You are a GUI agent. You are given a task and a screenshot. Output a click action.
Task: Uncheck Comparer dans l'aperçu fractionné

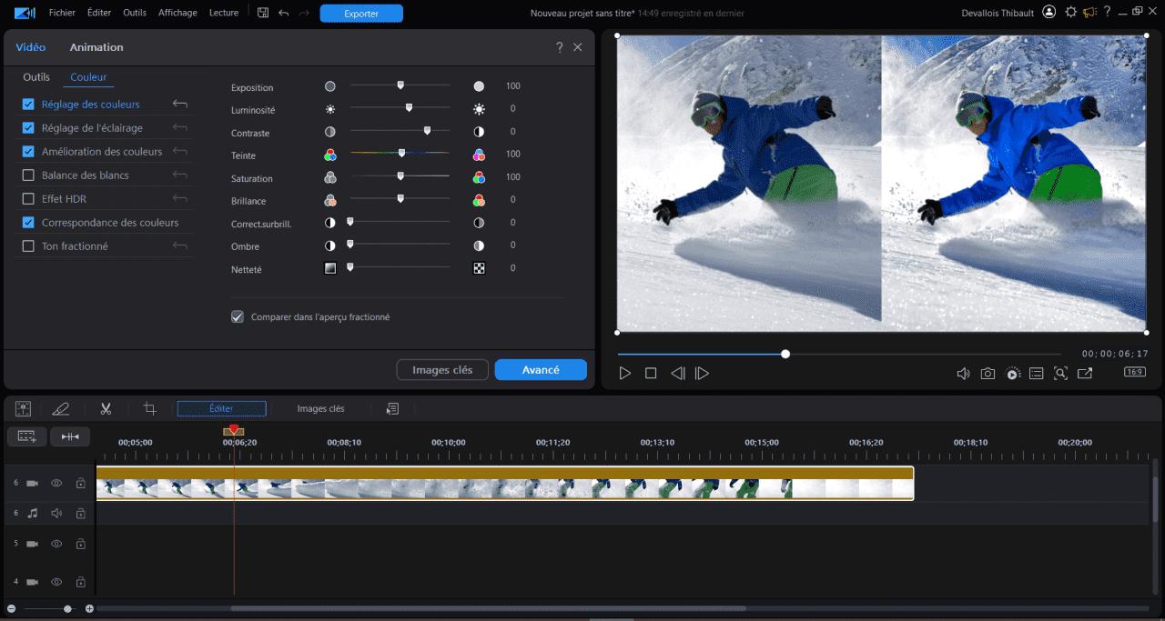pos(238,316)
